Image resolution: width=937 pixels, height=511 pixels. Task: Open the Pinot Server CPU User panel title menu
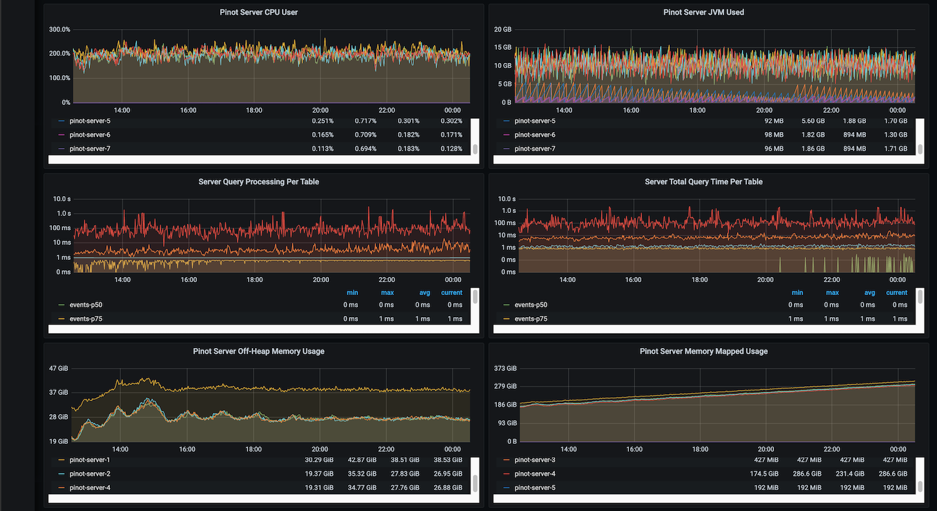click(x=259, y=12)
